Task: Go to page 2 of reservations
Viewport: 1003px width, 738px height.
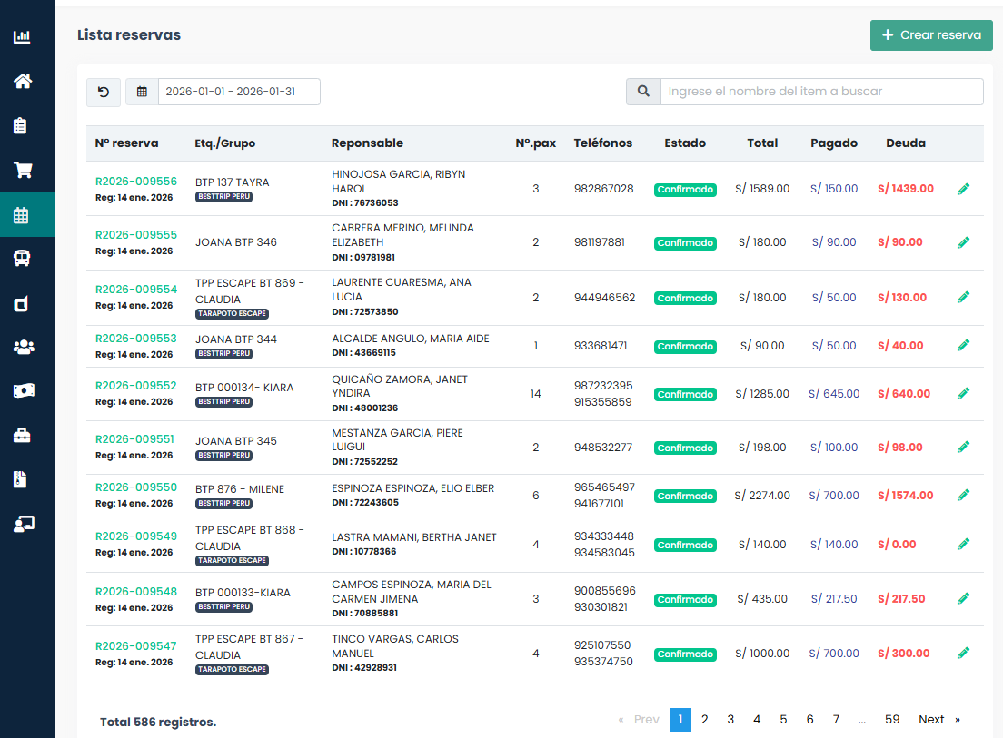Action: 704,720
